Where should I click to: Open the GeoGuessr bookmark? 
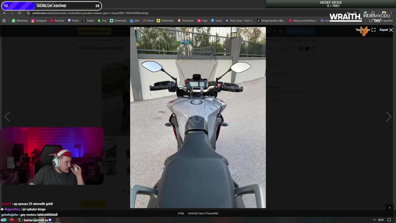tap(186, 21)
